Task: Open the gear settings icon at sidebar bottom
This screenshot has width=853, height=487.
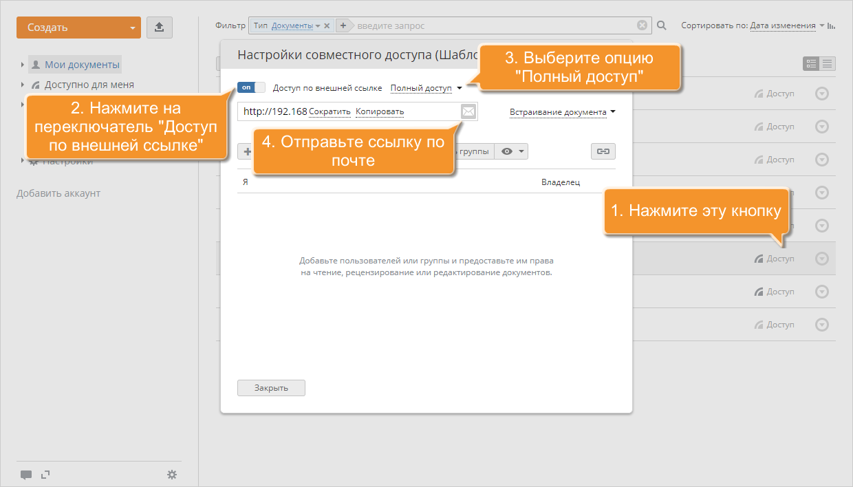Action: (x=172, y=475)
